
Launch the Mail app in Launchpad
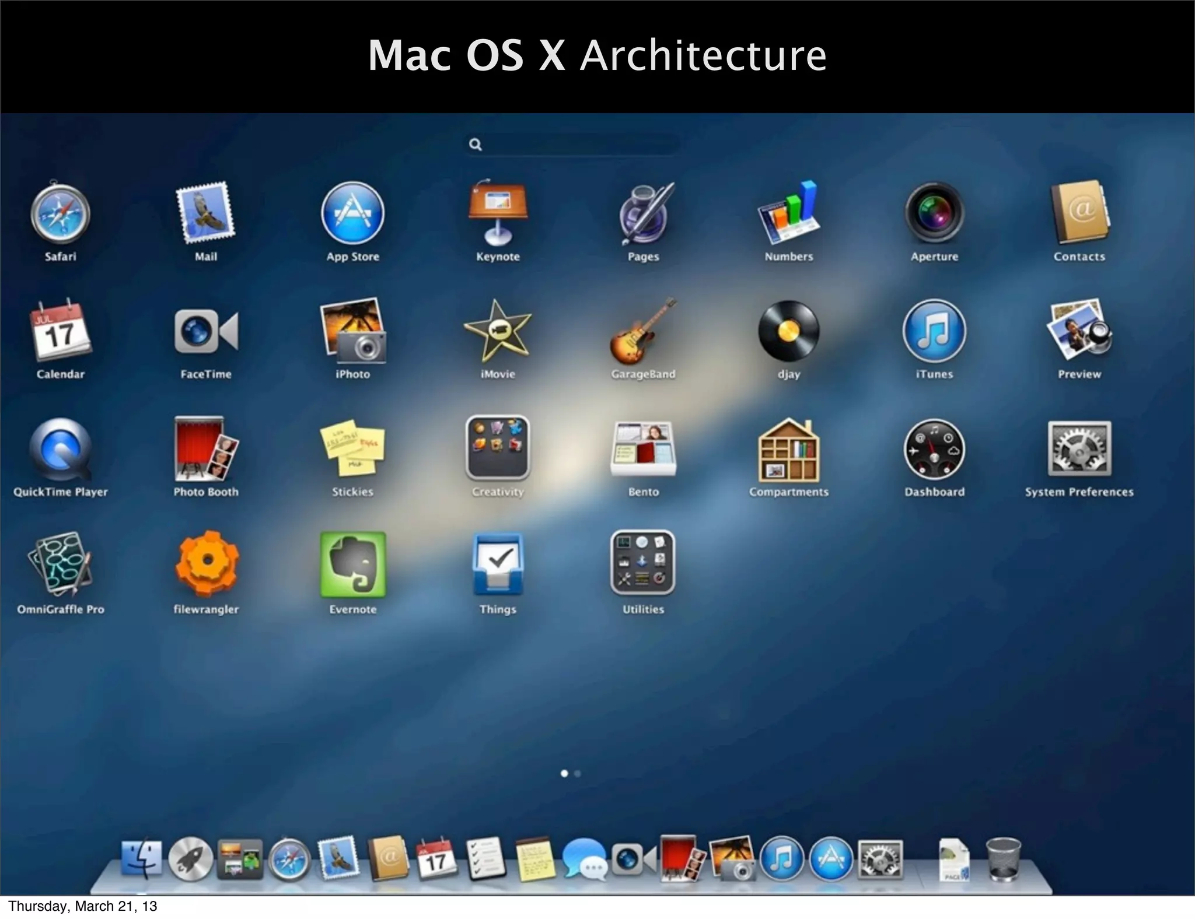click(205, 213)
